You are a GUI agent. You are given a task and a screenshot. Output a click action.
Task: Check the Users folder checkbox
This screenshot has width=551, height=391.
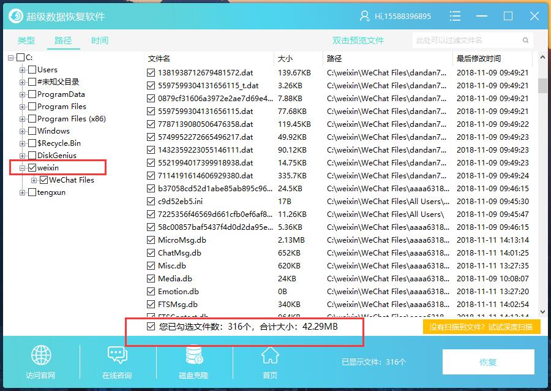pyautogui.click(x=32, y=70)
